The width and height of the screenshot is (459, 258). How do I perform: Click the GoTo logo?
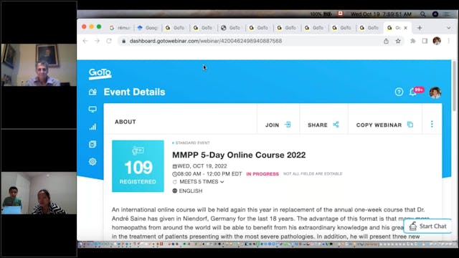[100, 73]
